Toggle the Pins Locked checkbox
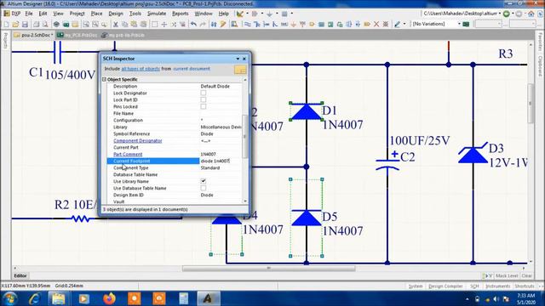The width and height of the screenshot is (545, 306). tap(204, 106)
